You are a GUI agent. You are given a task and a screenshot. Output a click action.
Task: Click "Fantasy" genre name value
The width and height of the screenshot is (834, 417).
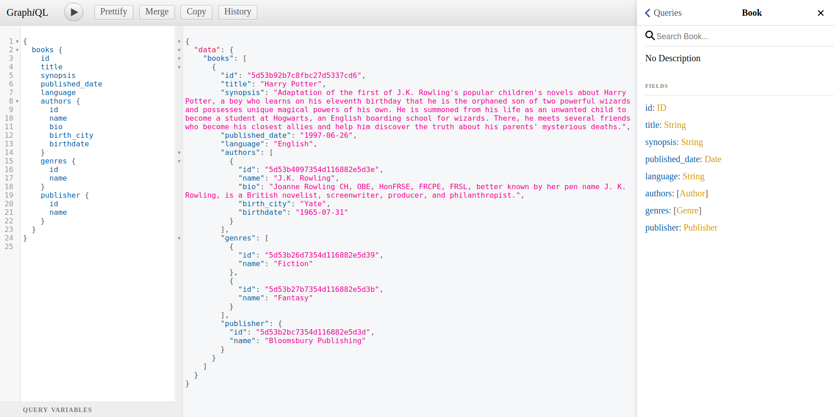[x=293, y=298]
